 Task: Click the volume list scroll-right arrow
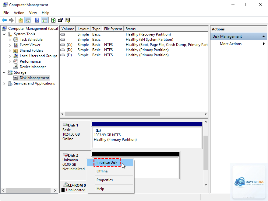point(206,114)
